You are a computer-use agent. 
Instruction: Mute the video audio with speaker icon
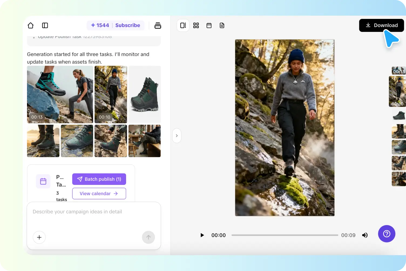(x=365, y=235)
